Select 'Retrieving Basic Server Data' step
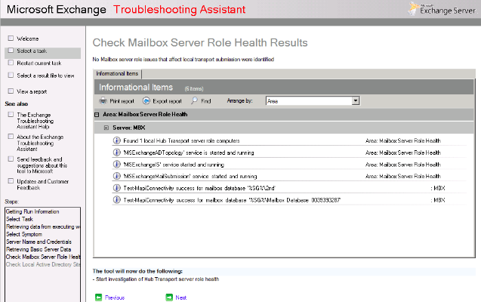 point(39,249)
